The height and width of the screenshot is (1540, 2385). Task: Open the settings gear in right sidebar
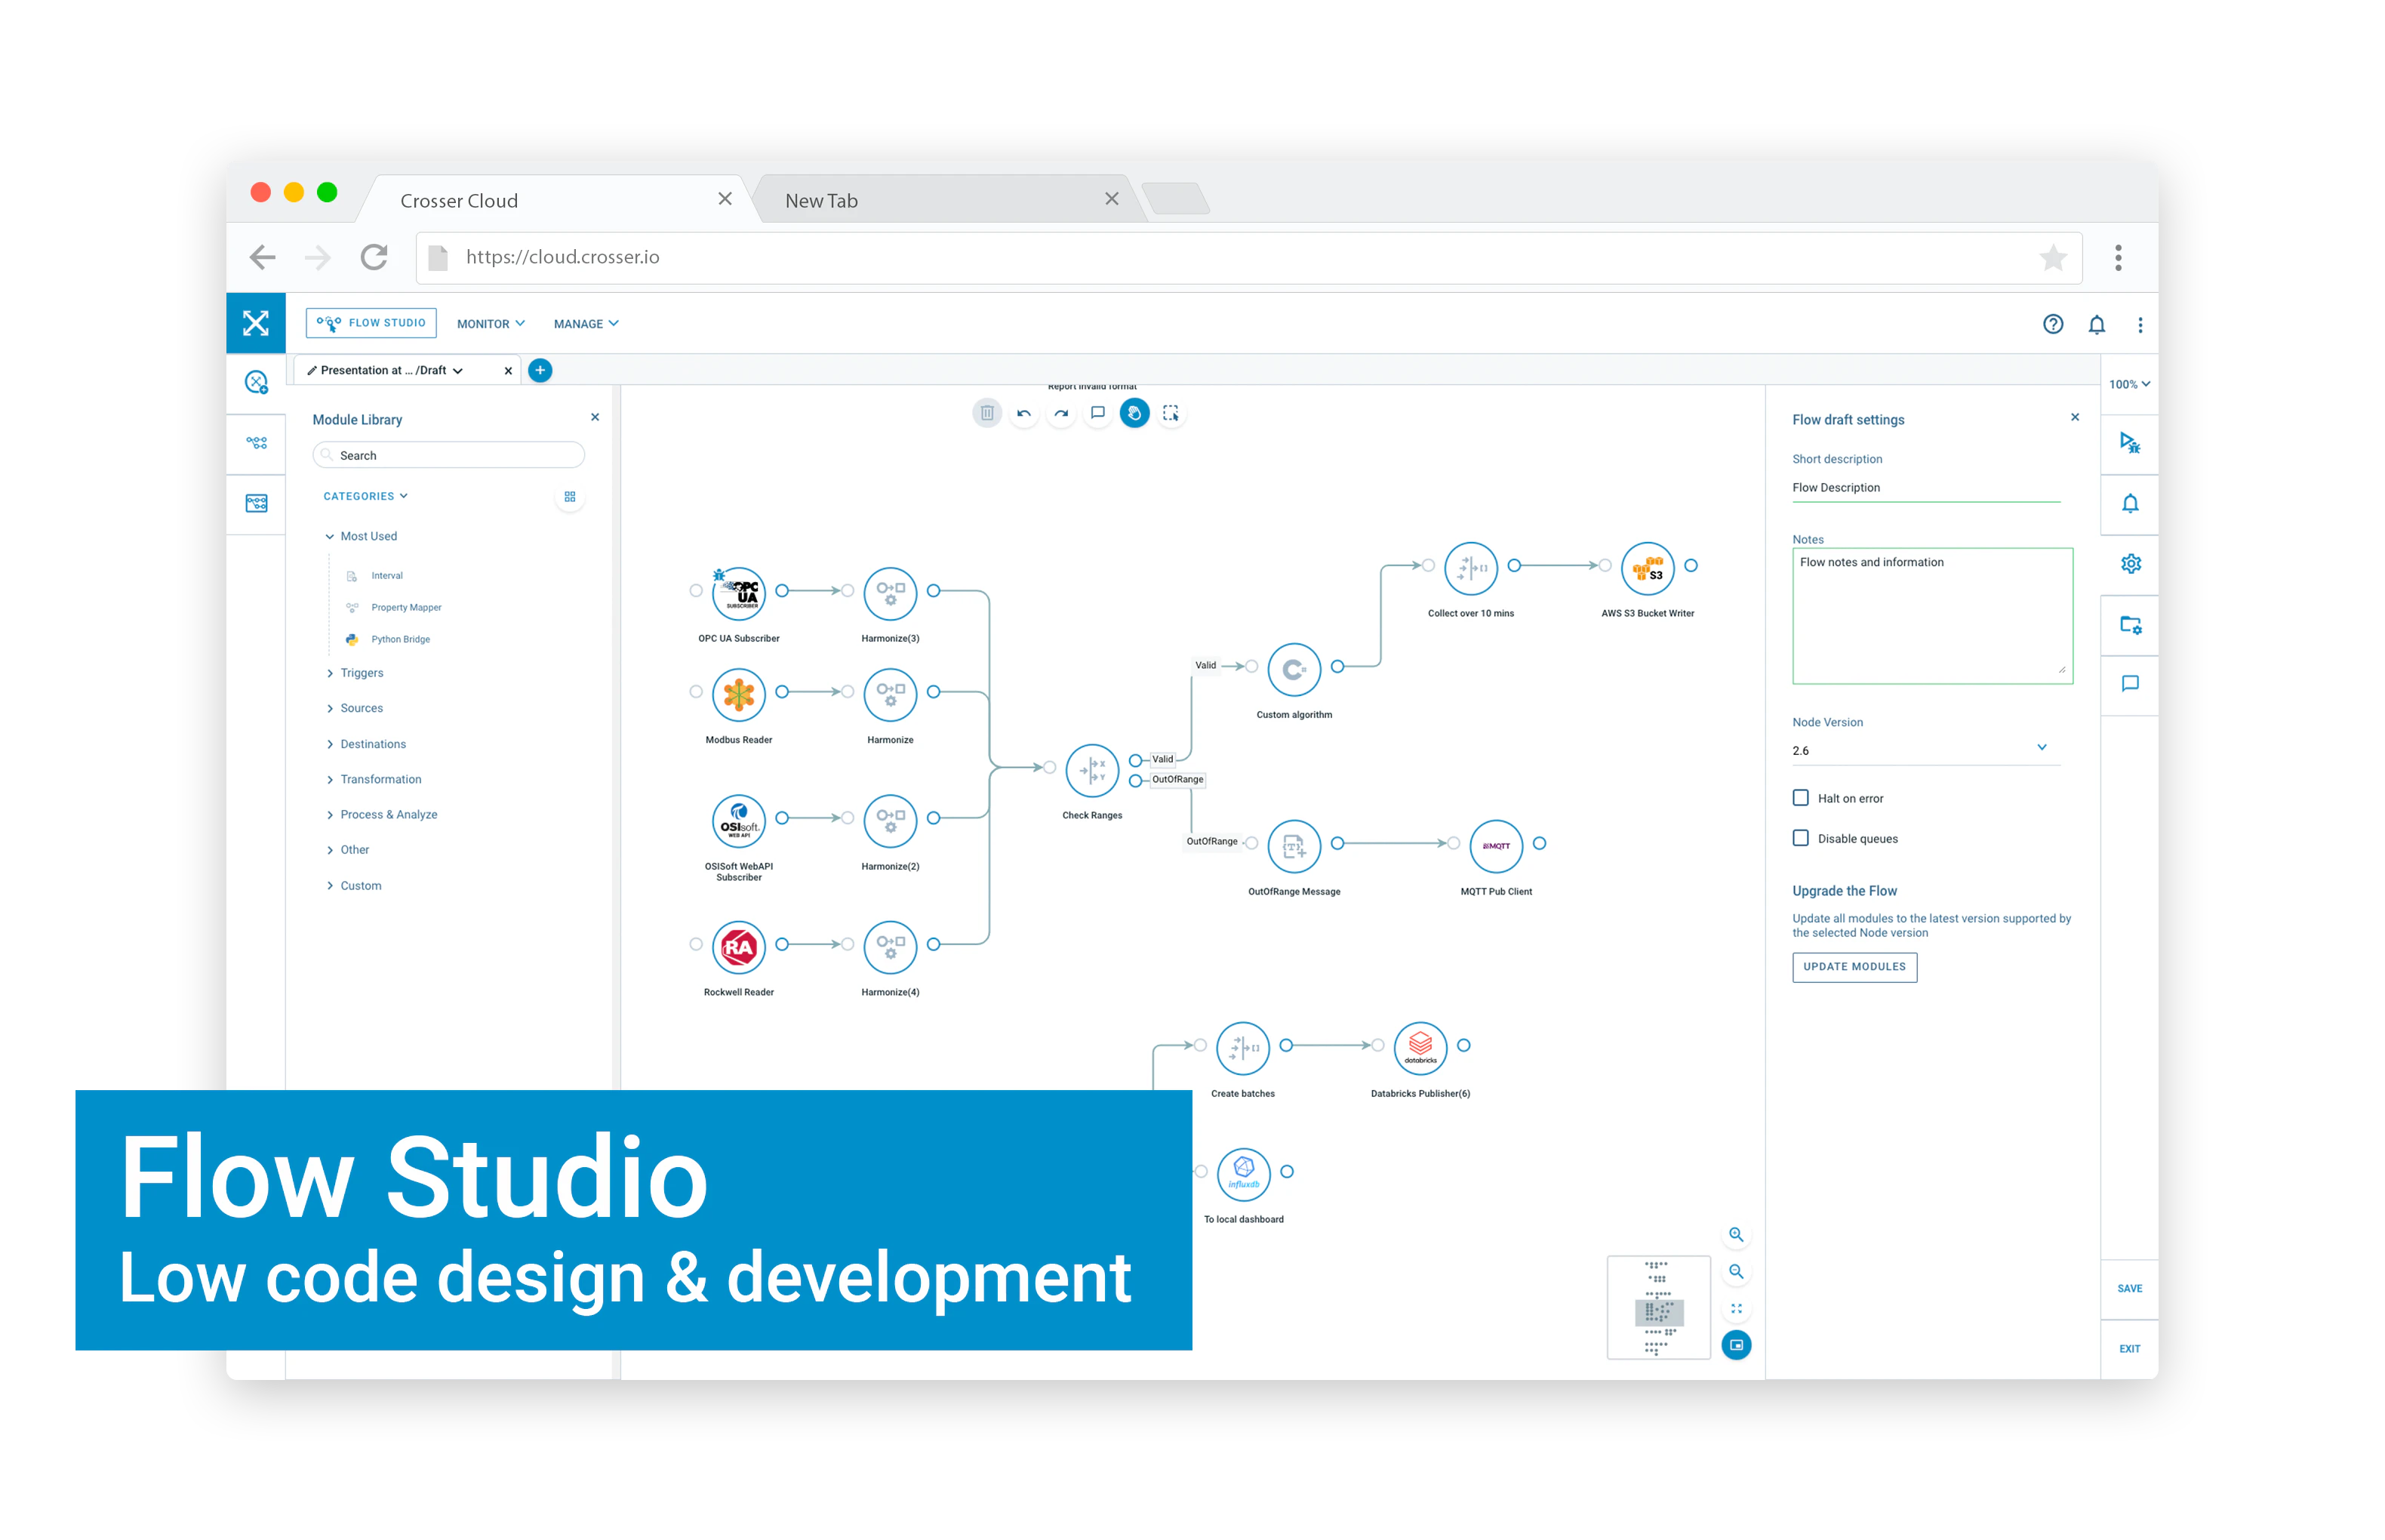tap(2130, 564)
